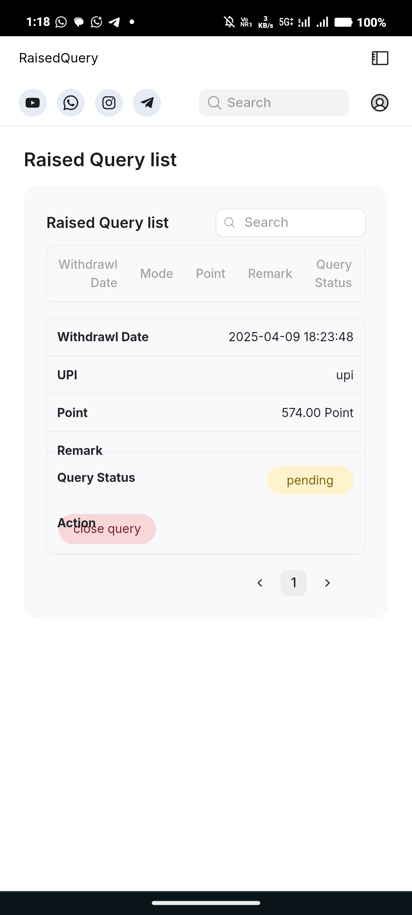Focus the Raised Query list Search box

click(x=291, y=223)
